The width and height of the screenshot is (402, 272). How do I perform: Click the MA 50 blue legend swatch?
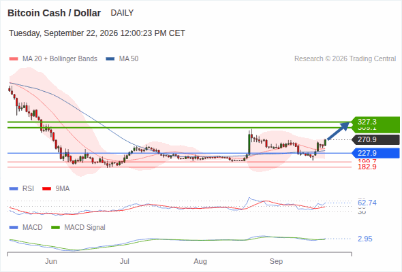point(110,59)
